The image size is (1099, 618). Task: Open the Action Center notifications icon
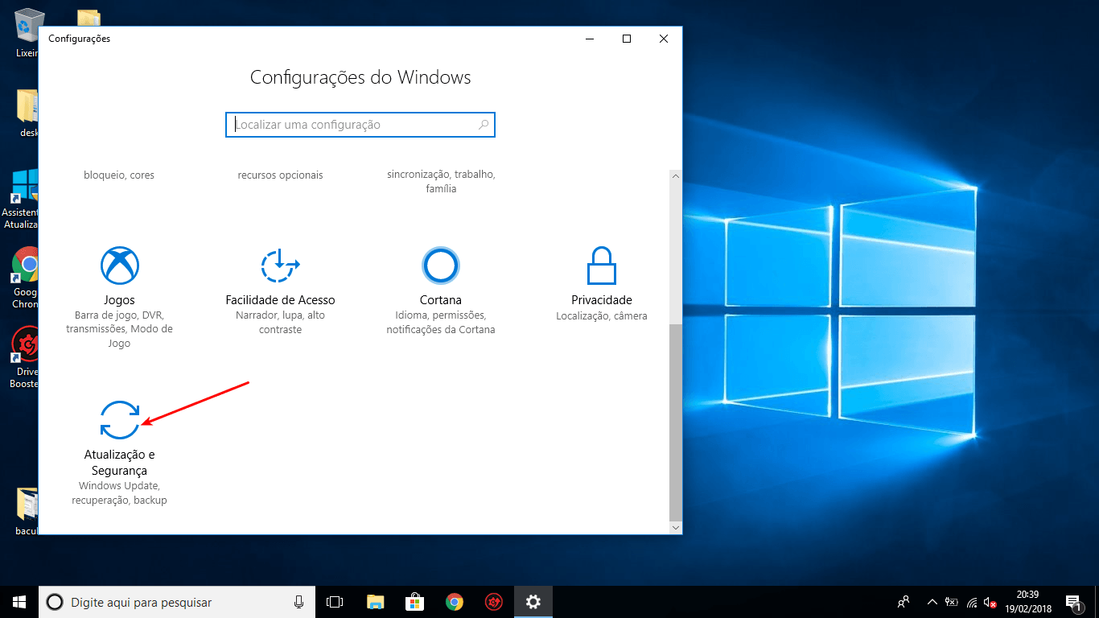tap(1073, 602)
